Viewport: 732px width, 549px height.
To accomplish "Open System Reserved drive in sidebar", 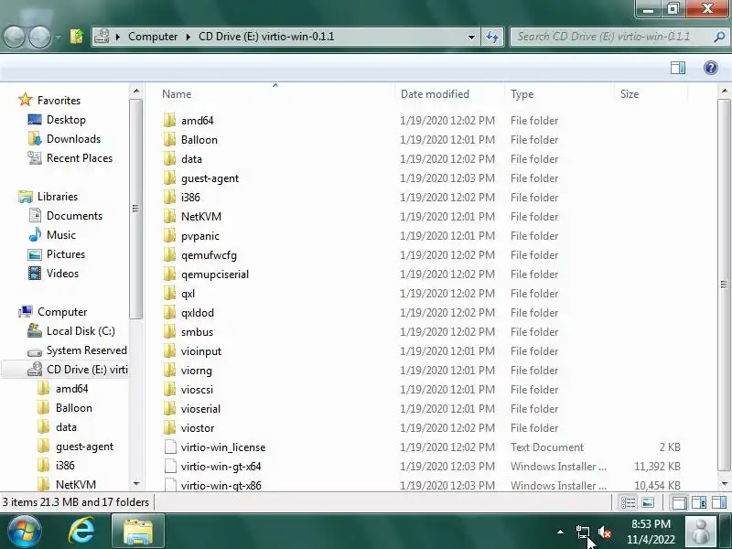I will pos(86,350).
